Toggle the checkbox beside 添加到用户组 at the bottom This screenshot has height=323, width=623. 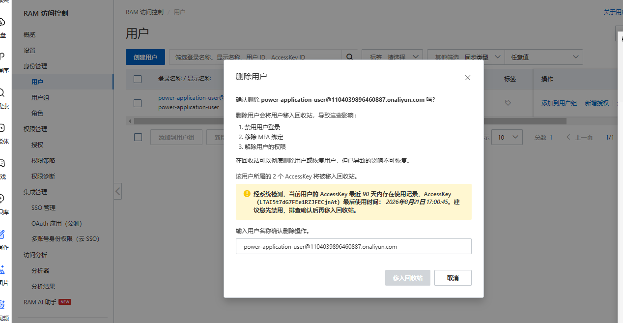(138, 137)
